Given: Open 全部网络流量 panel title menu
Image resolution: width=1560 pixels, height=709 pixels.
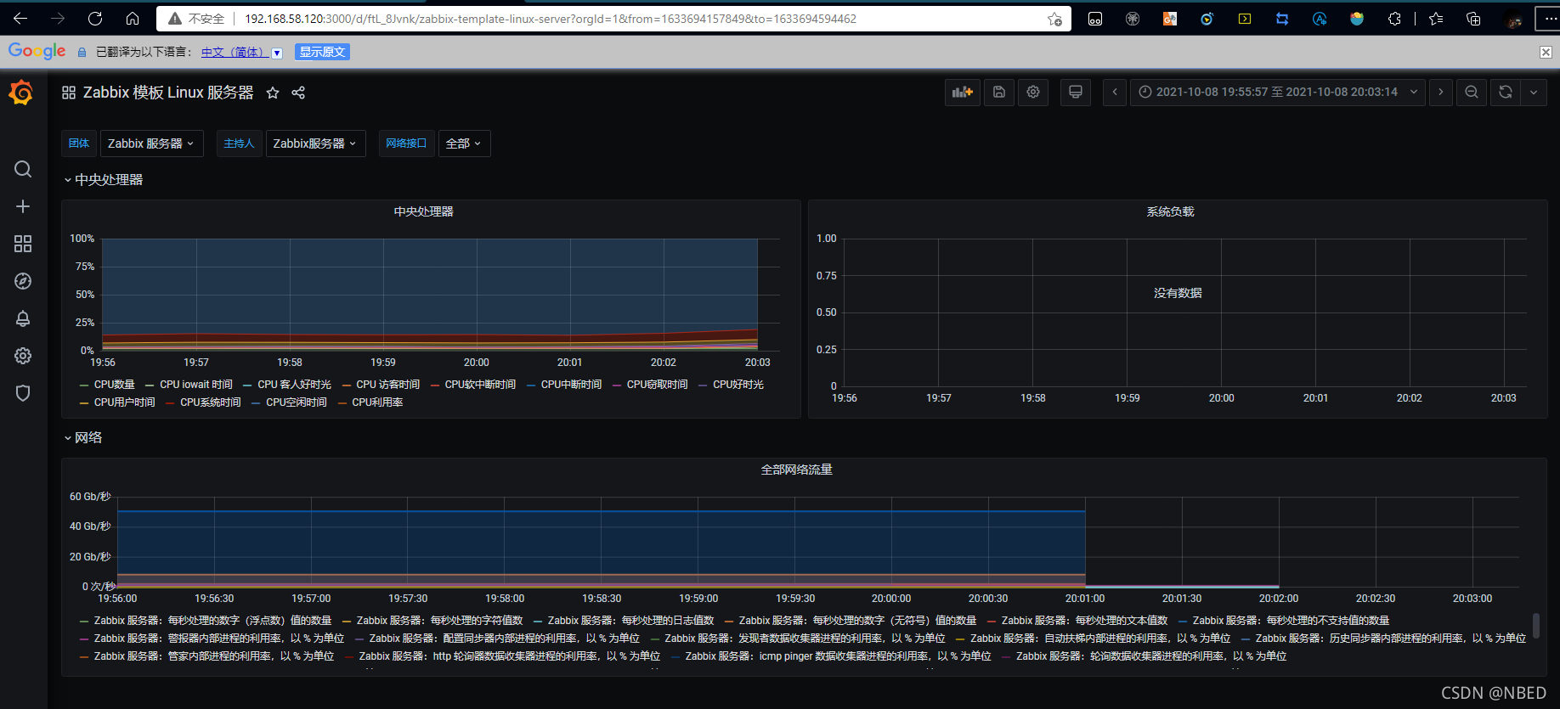Looking at the screenshot, I should click(796, 470).
